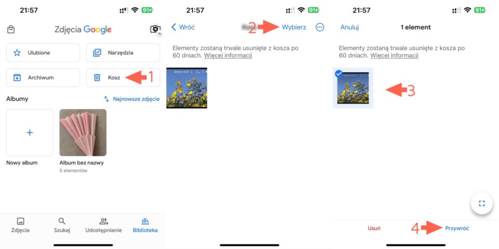
Task: Uncheck the selected flower video checkmark
Action: (x=339, y=74)
